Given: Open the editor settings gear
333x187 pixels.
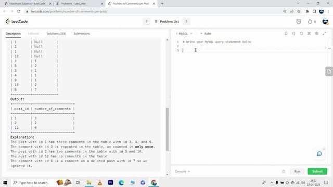Looking at the screenshot, I should [x=317, y=33].
